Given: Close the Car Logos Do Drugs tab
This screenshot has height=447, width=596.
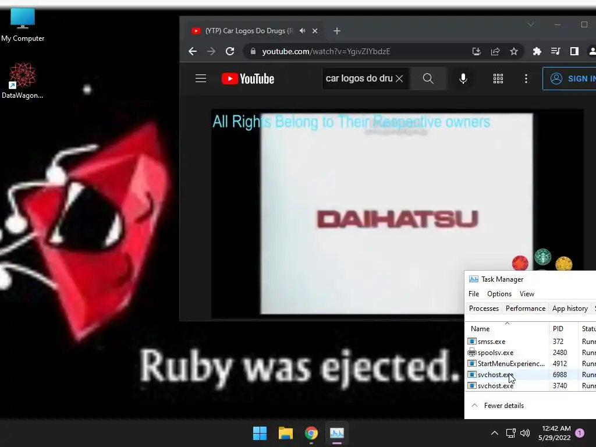Looking at the screenshot, I should tap(315, 31).
